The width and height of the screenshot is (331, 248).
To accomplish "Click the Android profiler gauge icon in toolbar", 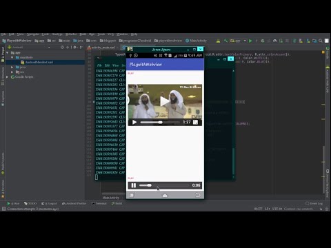I will [274, 41].
